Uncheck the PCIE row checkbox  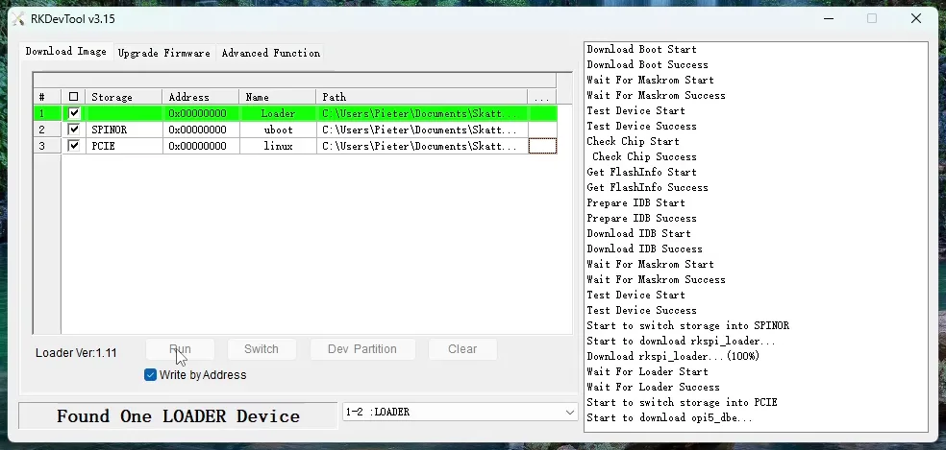74,146
